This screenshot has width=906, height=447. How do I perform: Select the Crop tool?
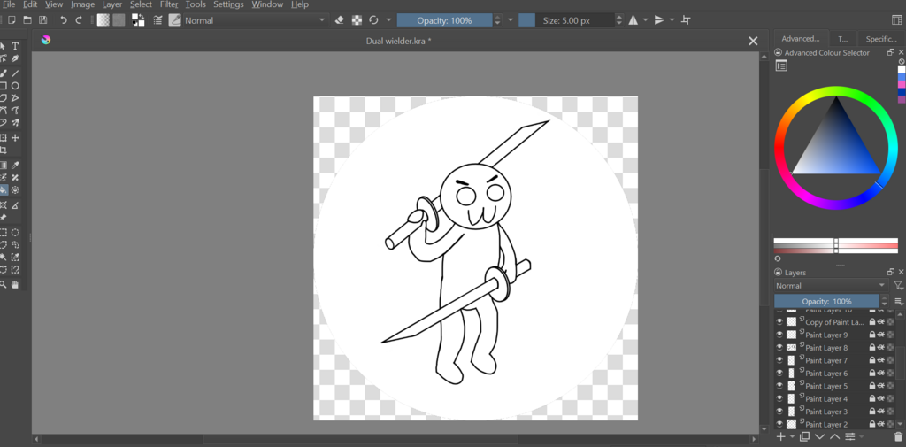point(4,150)
